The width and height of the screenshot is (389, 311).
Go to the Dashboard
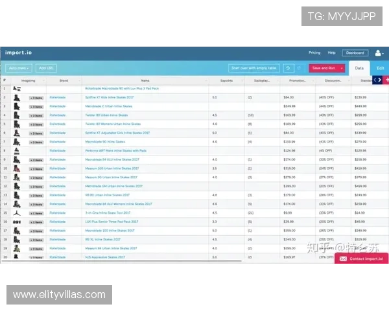(x=355, y=53)
